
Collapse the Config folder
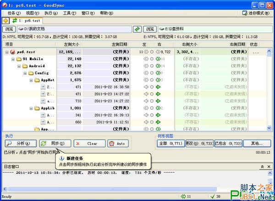[x=25, y=73]
